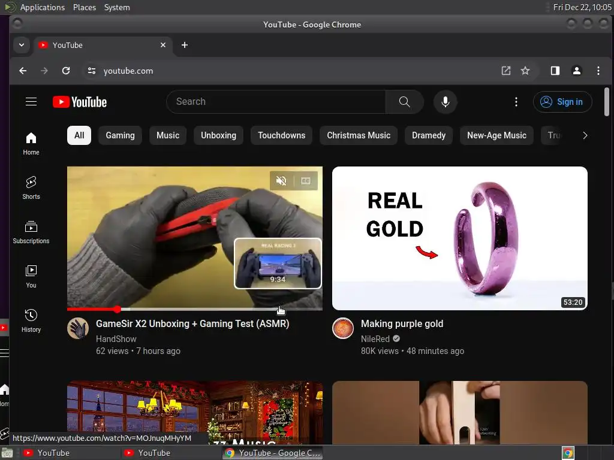The width and height of the screenshot is (614, 460).
Task: Toggle Chrome side panel
Action: pyautogui.click(x=555, y=71)
